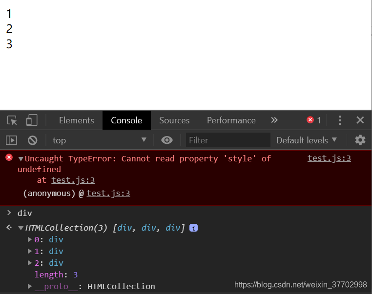Expand the 1: div entry
The height and width of the screenshot is (294, 372).
[x=30, y=251]
